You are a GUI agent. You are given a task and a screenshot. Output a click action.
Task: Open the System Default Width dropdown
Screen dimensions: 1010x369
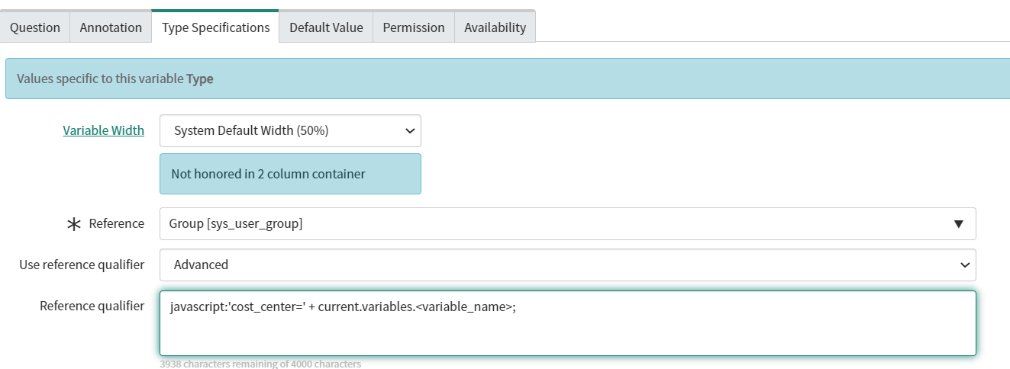coord(290,130)
